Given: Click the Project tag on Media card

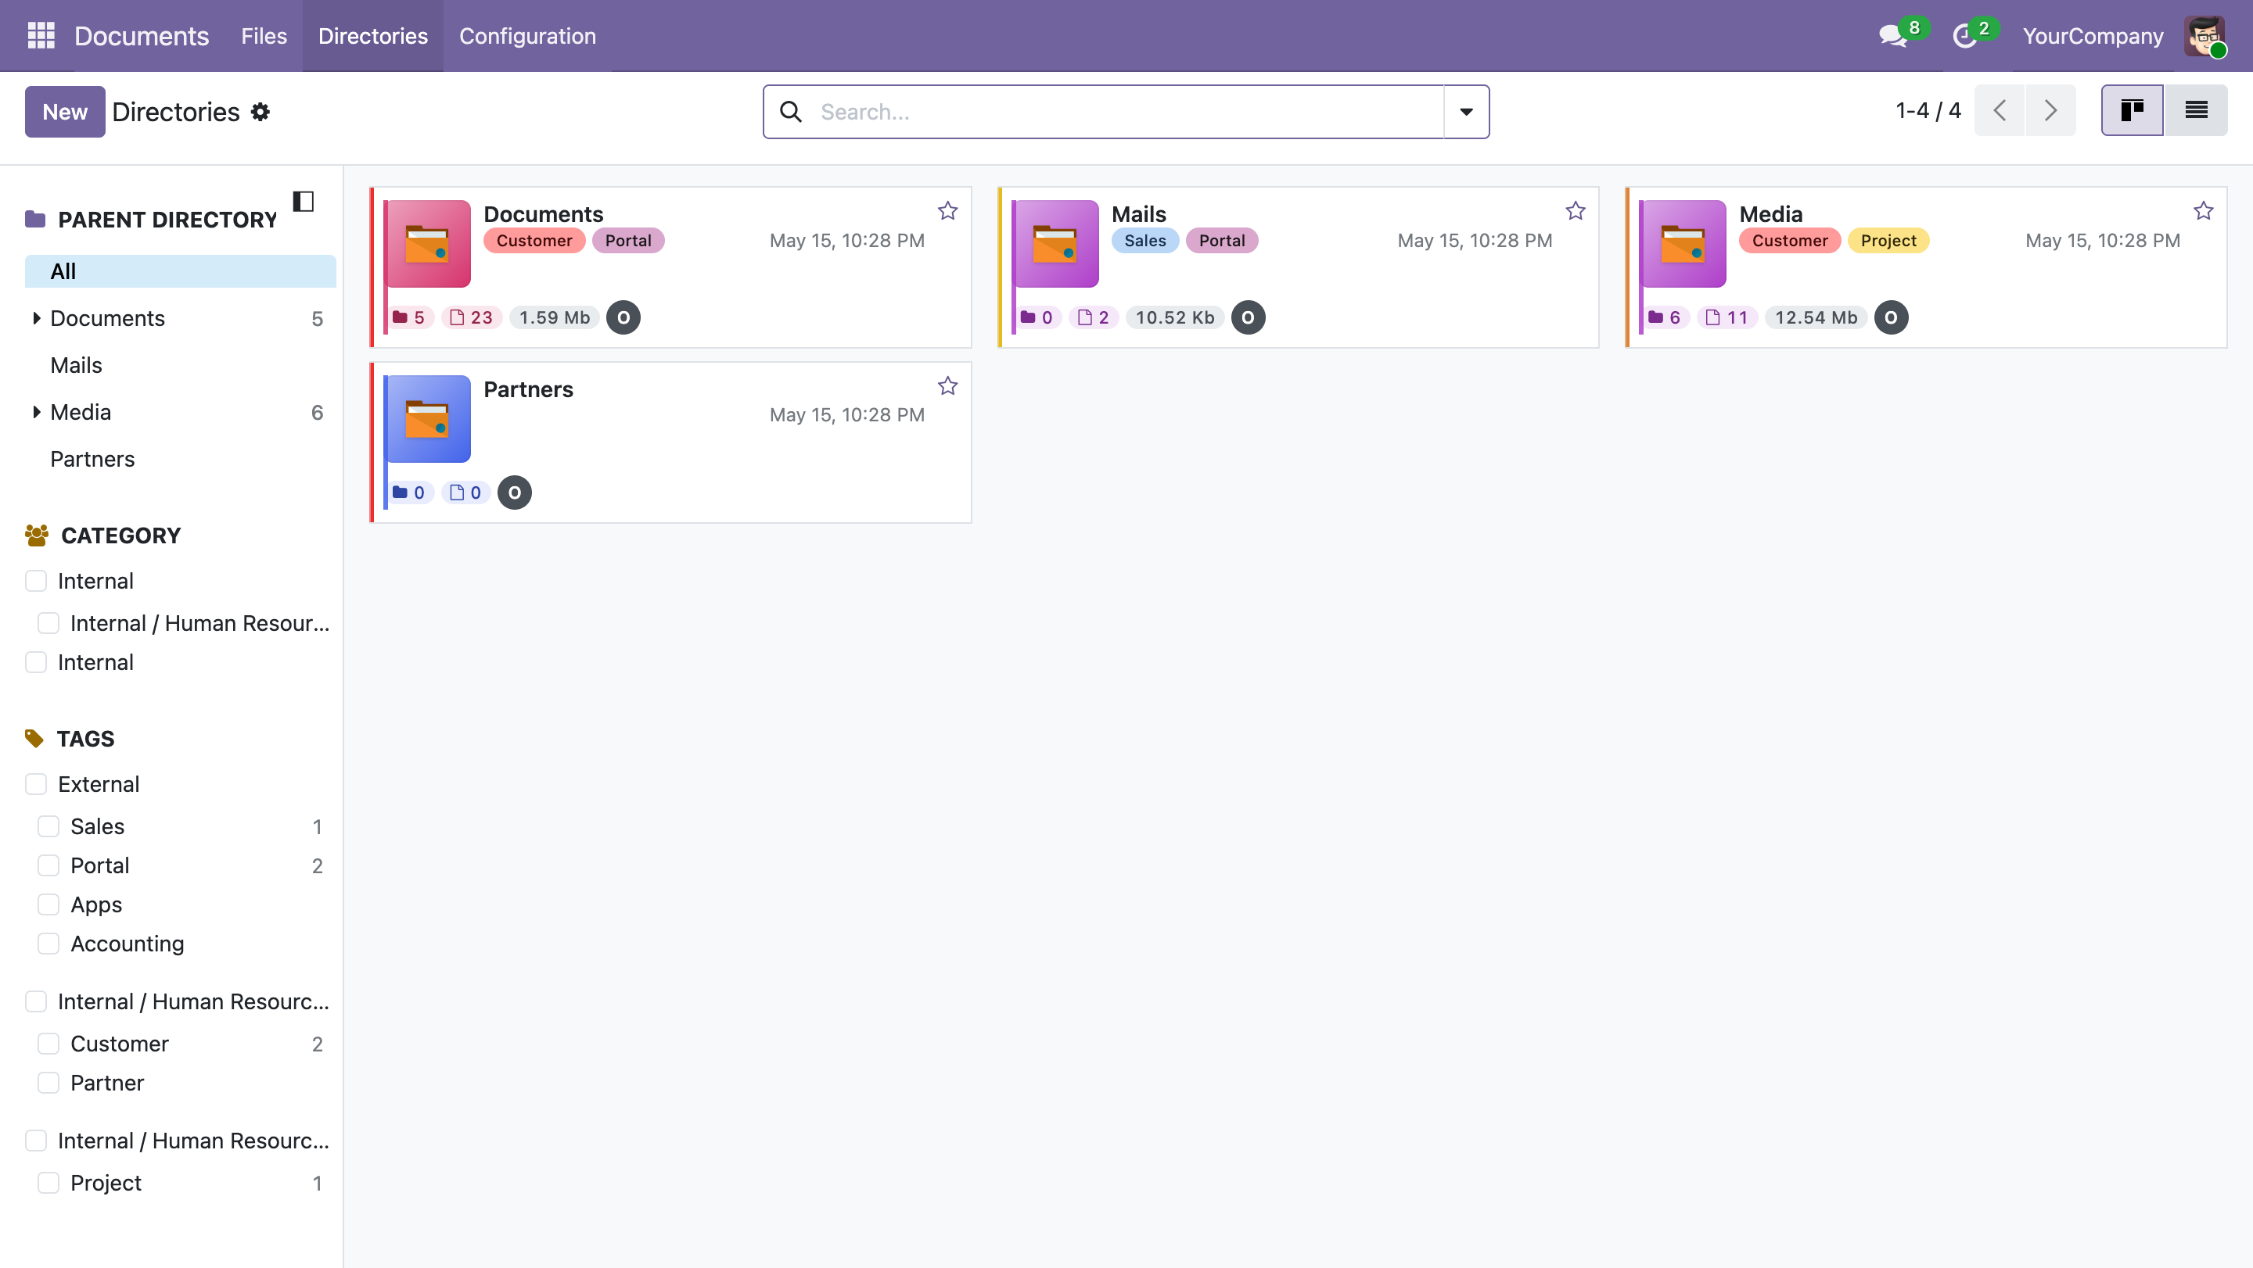Looking at the screenshot, I should tap(1888, 240).
